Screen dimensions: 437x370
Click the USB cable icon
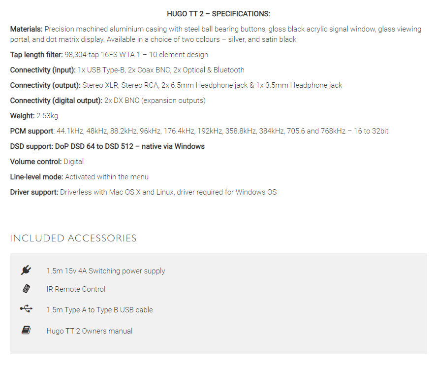click(26, 309)
